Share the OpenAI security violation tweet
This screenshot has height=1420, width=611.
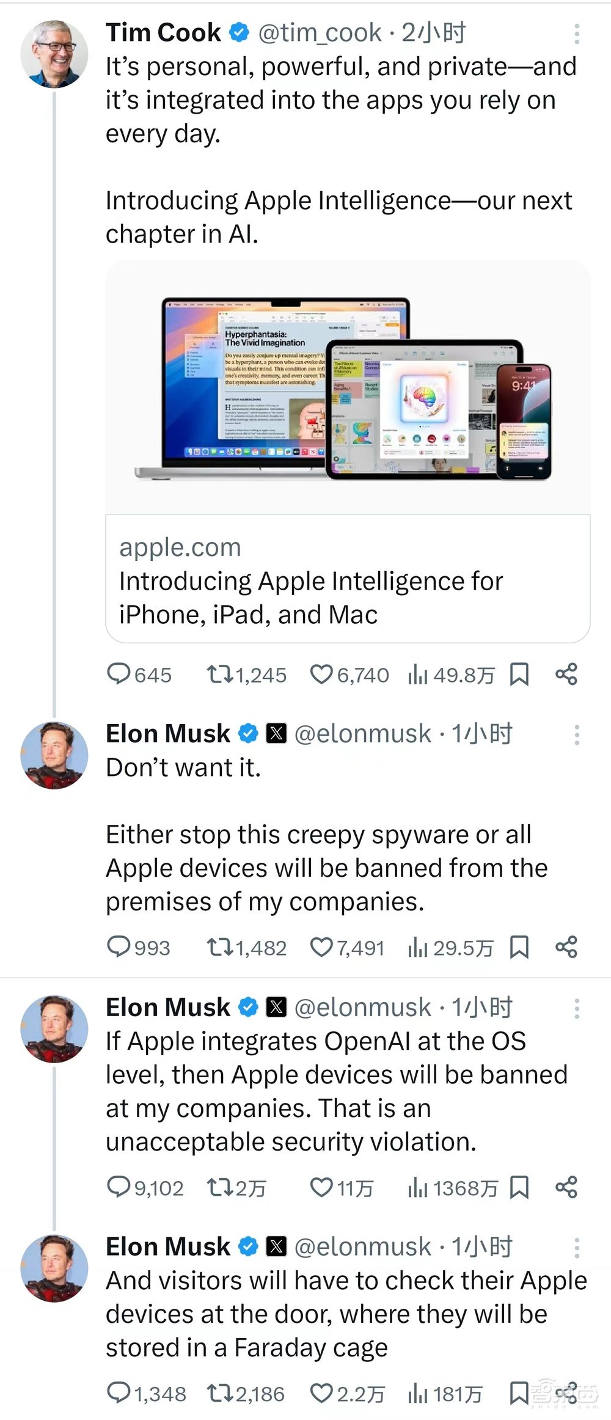click(x=566, y=1187)
